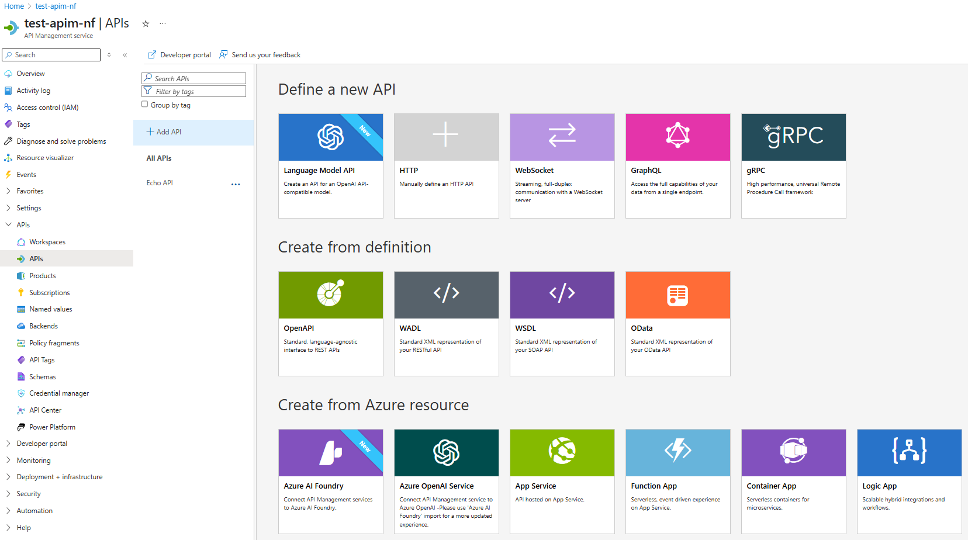This screenshot has width=968, height=540.
Task: Expand Deployment + infrastructure section
Action: coord(8,477)
